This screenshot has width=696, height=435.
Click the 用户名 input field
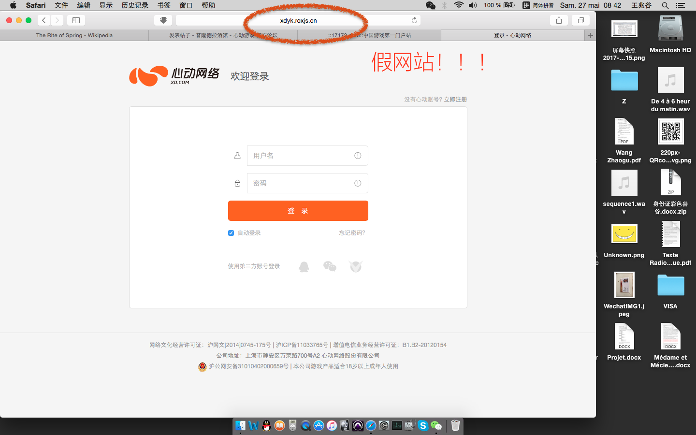click(307, 156)
